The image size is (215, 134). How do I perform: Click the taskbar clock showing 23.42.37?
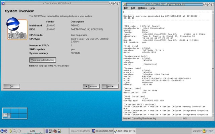197,131
